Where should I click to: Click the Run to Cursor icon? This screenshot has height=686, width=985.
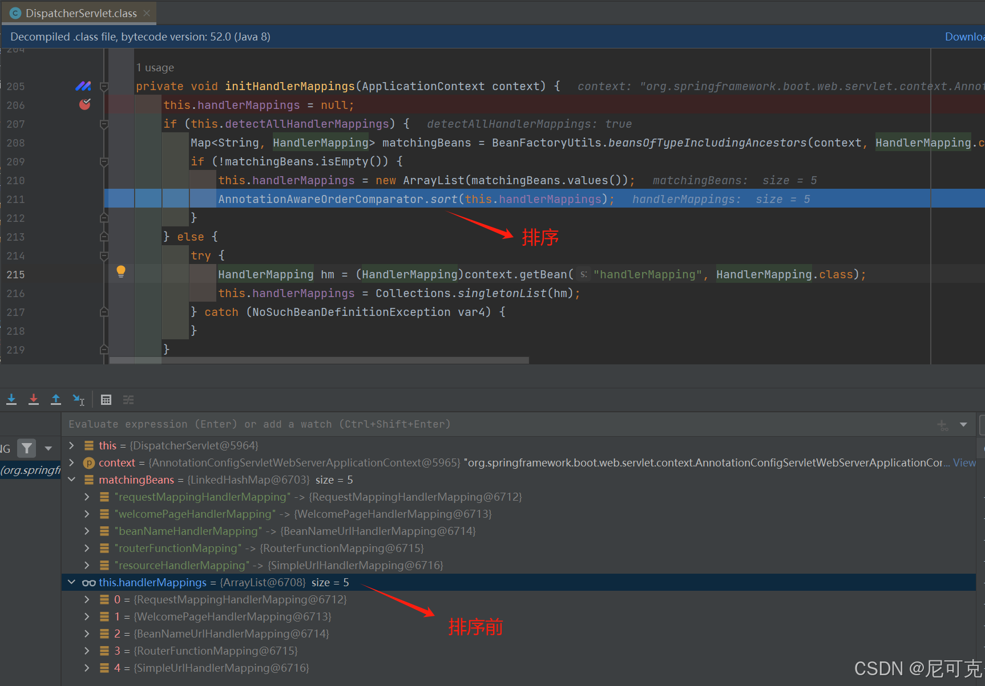tap(78, 399)
